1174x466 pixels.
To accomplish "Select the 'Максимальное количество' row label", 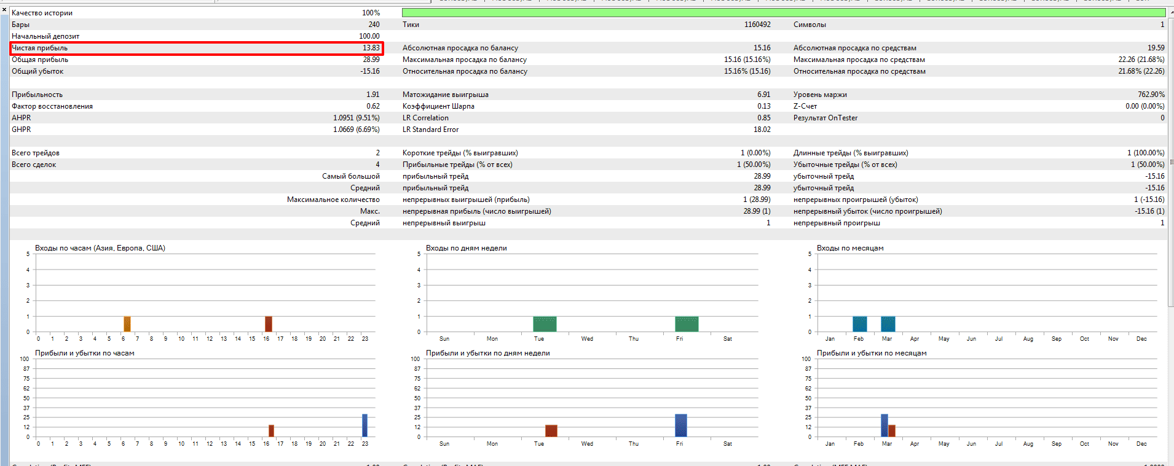I will [333, 200].
